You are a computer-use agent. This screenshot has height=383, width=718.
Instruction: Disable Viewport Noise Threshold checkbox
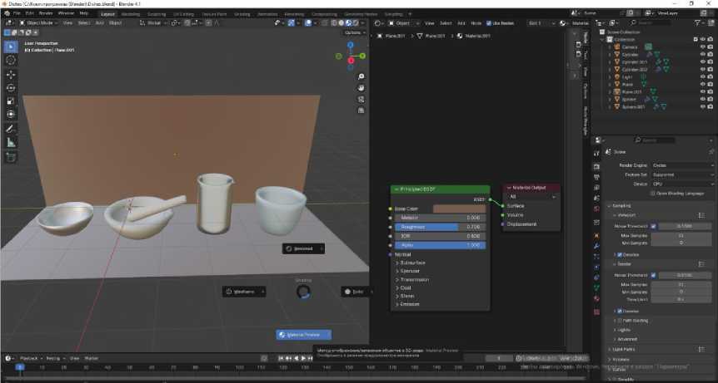pyautogui.click(x=653, y=225)
